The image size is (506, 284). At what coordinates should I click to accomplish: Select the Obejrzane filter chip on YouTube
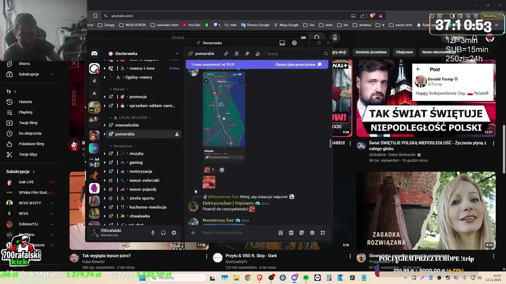404,52
